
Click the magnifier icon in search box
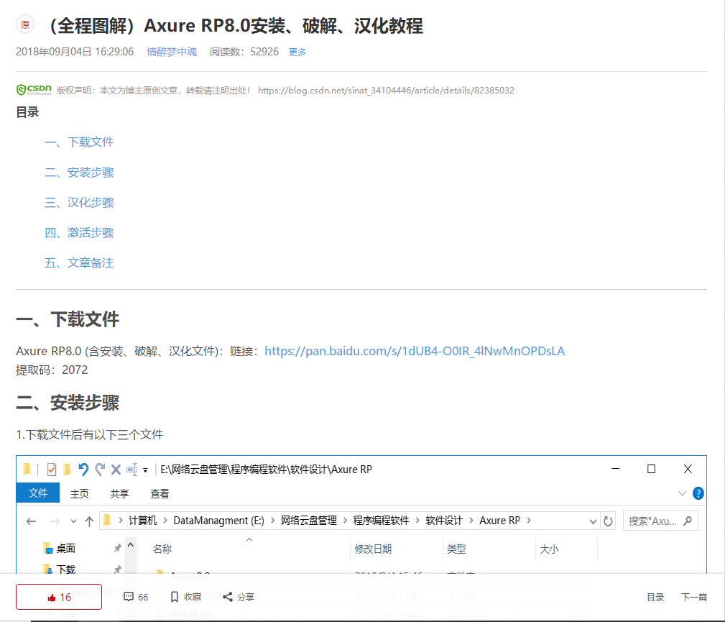pyautogui.click(x=688, y=521)
